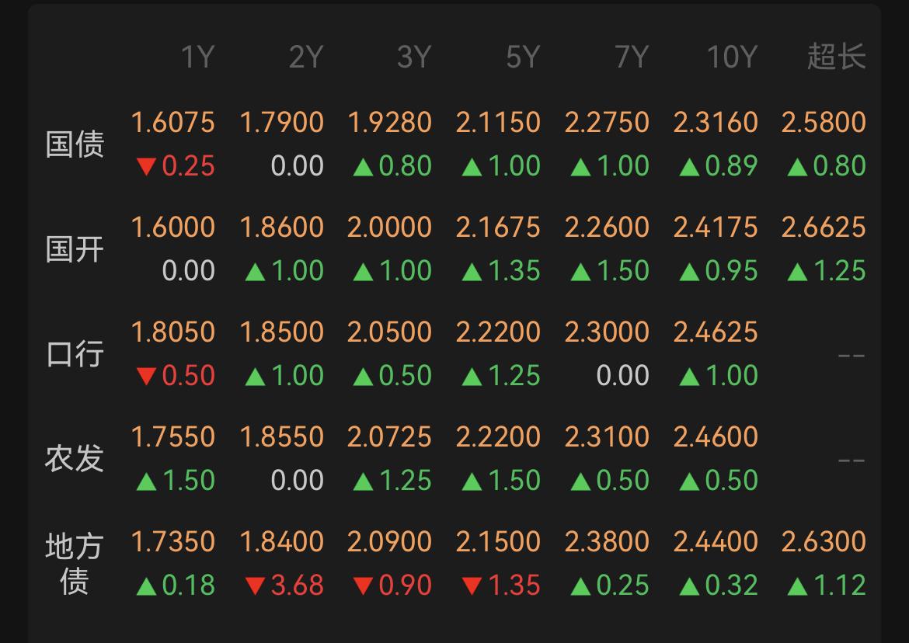Click green up arrow for 农发 1Y
This screenshot has height=643, width=909.
coord(146,481)
